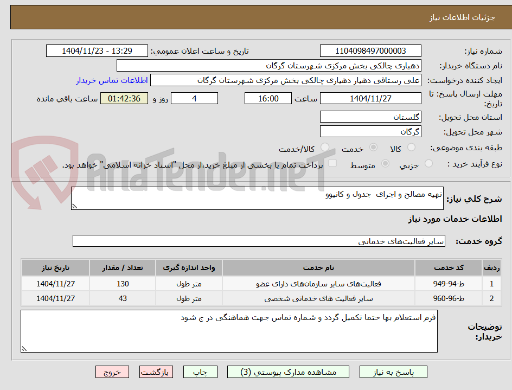Click the استان محل تحویل field گلستان
Screen dimensions: 512x390
click(x=370, y=117)
